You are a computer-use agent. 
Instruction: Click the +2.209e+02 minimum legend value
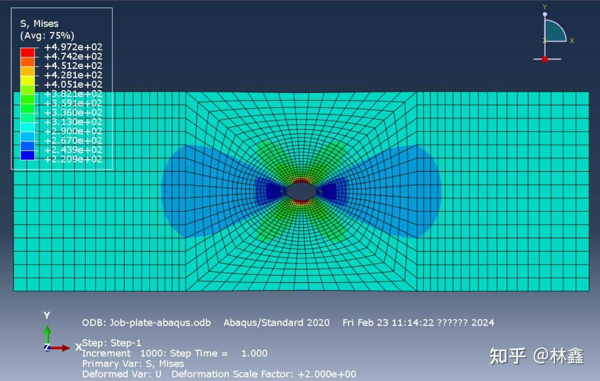pyautogui.click(x=73, y=159)
